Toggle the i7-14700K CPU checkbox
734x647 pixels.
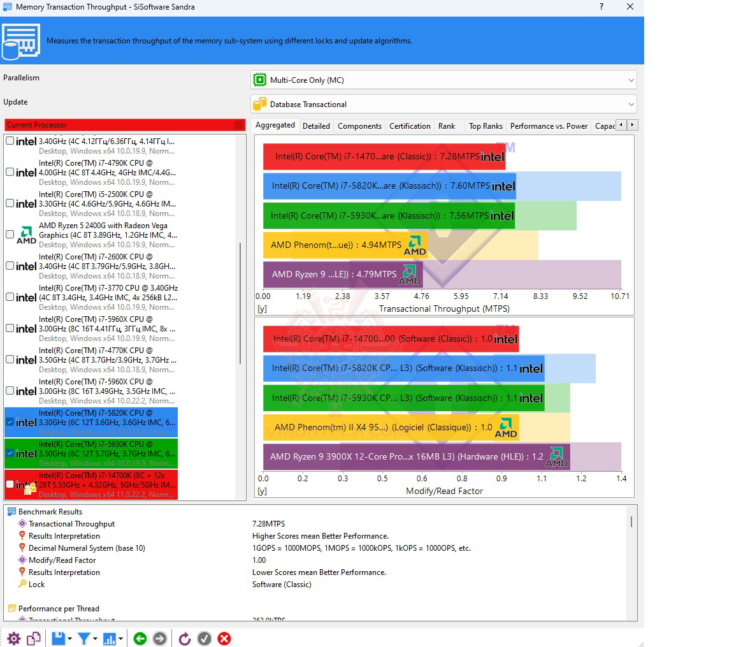point(10,484)
